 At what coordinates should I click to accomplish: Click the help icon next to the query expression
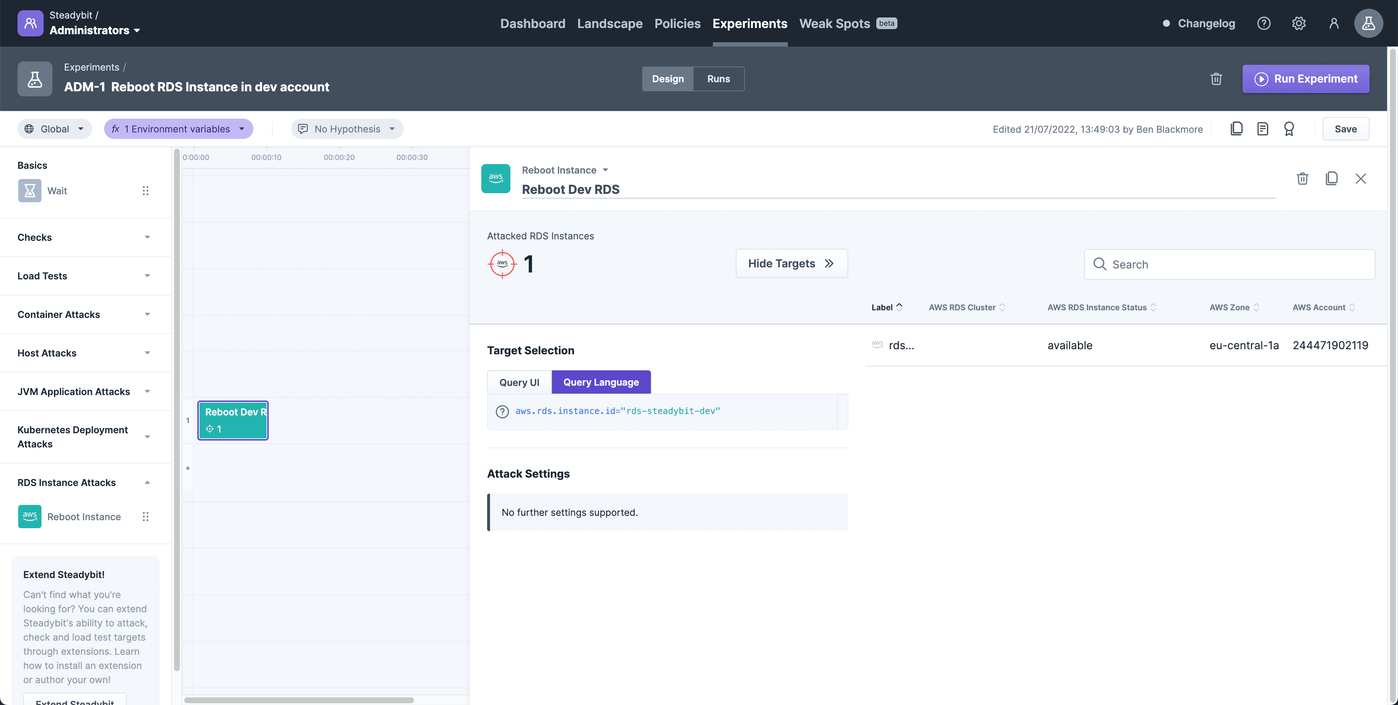click(502, 411)
